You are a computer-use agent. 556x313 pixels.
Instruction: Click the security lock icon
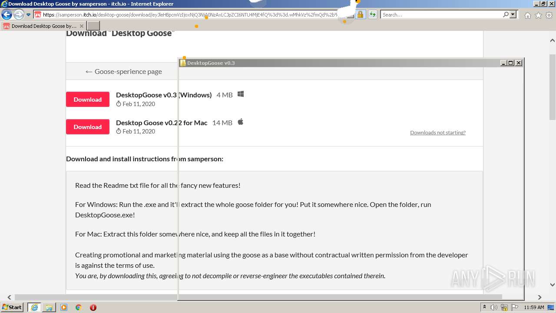pos(360,15)
